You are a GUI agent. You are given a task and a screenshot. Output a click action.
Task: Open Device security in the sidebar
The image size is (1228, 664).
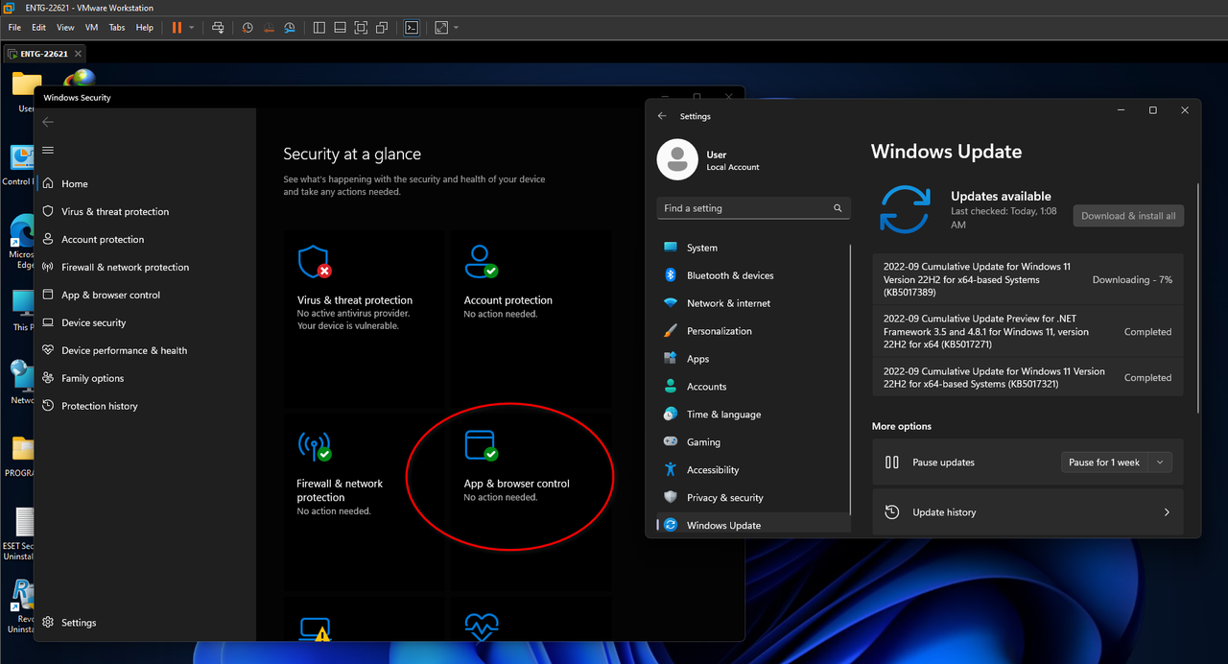click(144, 322)
